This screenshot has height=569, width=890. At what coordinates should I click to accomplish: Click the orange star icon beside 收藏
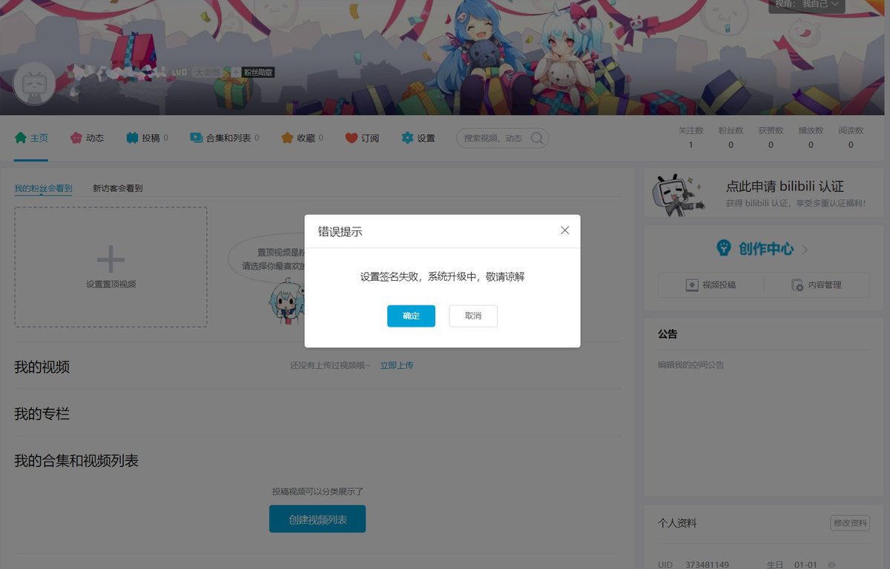click(287, 138)
